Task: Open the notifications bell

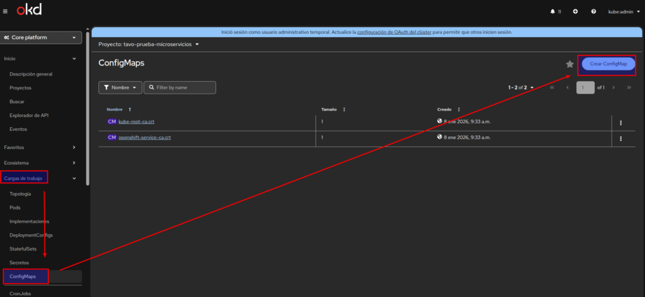Action: [x=554, y=11]
